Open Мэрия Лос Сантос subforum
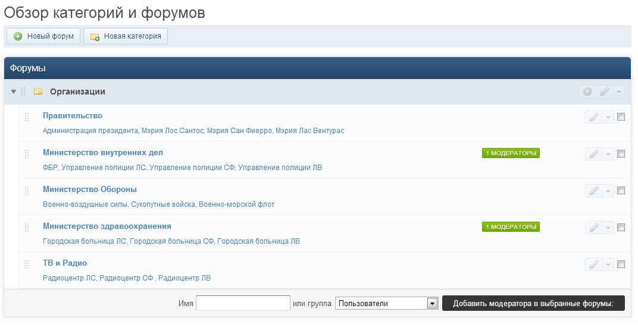638x334 pixels. click(x=173, y=130)
